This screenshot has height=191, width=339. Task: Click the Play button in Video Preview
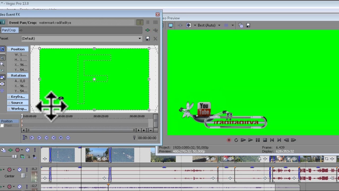(250, 140)
